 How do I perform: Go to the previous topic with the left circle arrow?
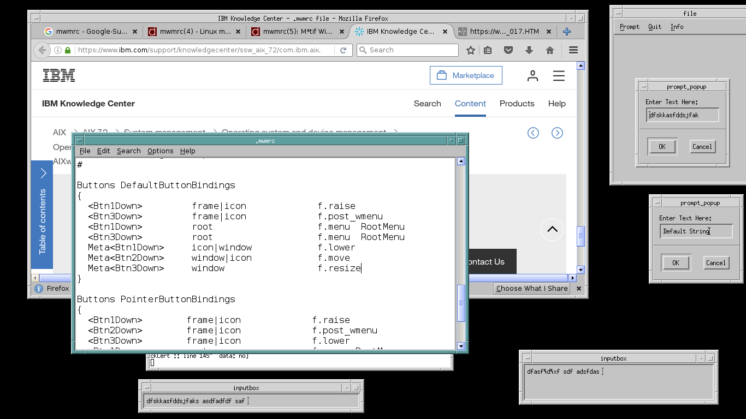pyautogui.click(x=533, y=133)
